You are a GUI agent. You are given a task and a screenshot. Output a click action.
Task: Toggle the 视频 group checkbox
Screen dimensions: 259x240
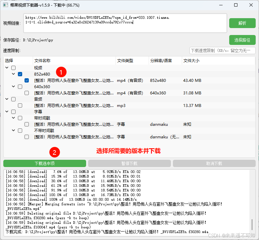[x=13, y=68]
